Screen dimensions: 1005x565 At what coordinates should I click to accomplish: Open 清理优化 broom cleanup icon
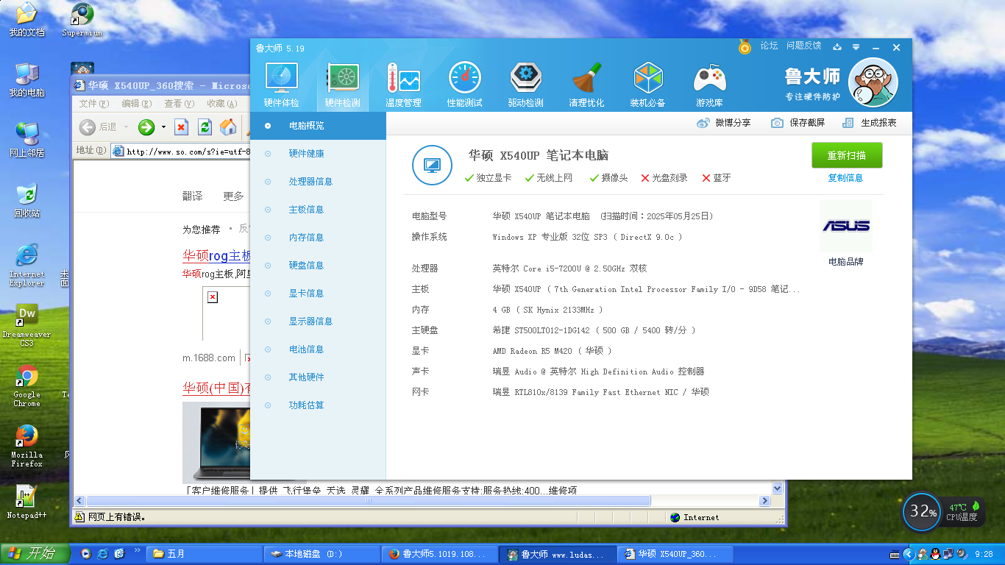[x=586, y=78]
